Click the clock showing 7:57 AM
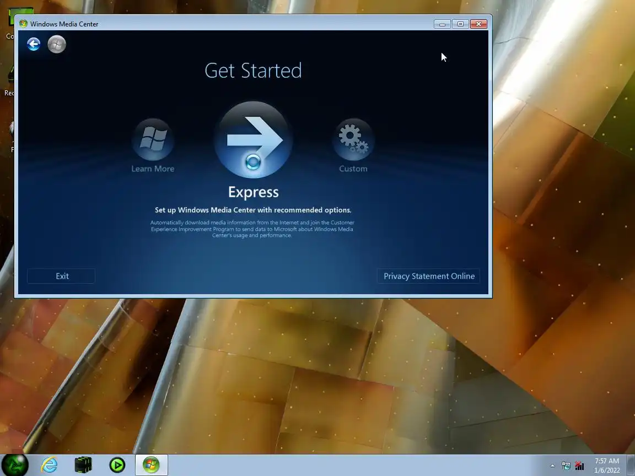The width and height of the screenshot is (635, 476). (x=607, y=466)
